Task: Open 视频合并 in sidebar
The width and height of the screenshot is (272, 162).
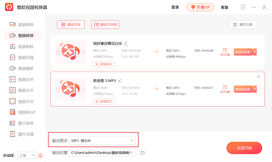Action: click(21, 79)
